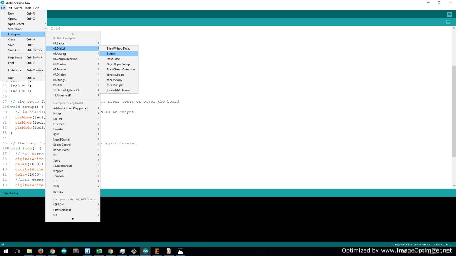Open the Robot Control examples
Viewport: 456px width, 256px height.
[73, 145]
